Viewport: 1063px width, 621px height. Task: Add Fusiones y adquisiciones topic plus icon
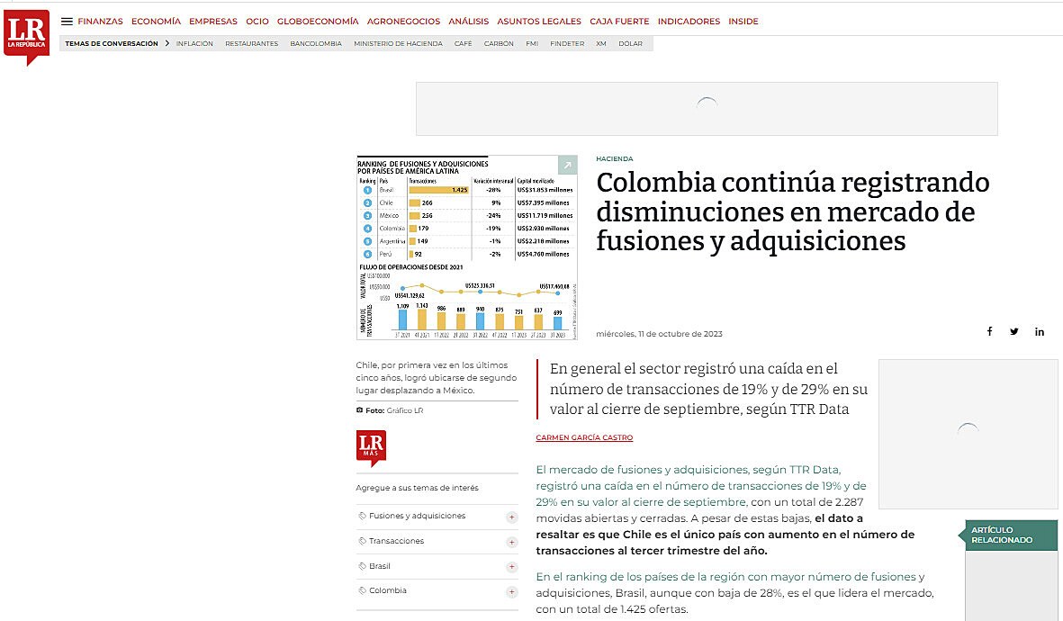pyautogui.click(x=512, y=517)
